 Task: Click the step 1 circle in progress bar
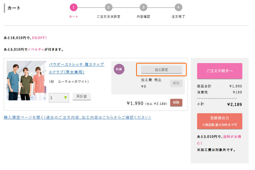[73, 7]
